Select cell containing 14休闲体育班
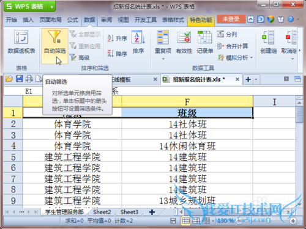306x229 pixels. pyautogui.click(x=187, y=146)
